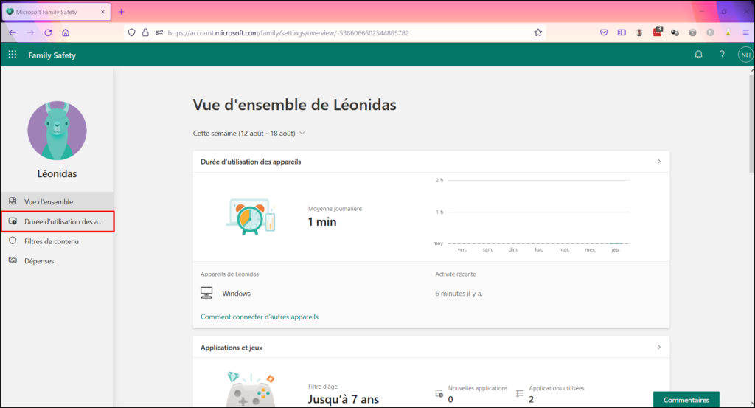Open Firefox hamburger application menu
Image resolution: width=755 pixels, height=408 pixels.
(746, 32)
